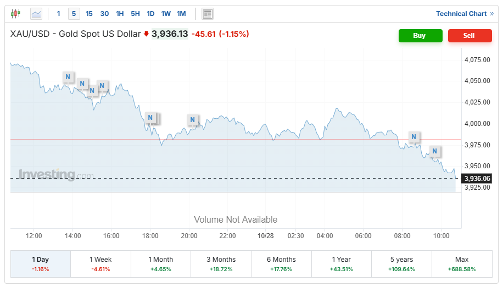Select the 1 Year range tab
The image size is (503, 292).
pos(341,264)
